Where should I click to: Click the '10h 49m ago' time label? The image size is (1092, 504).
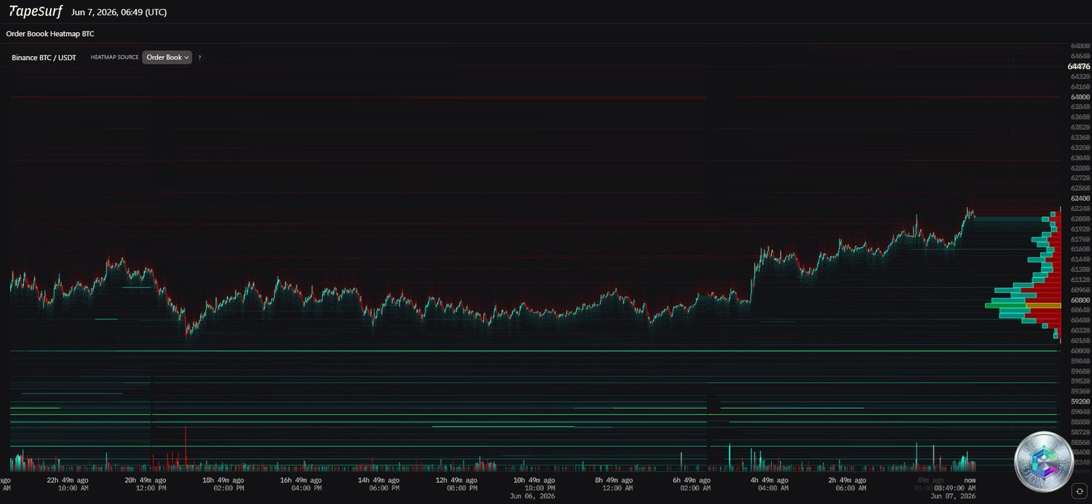click(534, 480)
